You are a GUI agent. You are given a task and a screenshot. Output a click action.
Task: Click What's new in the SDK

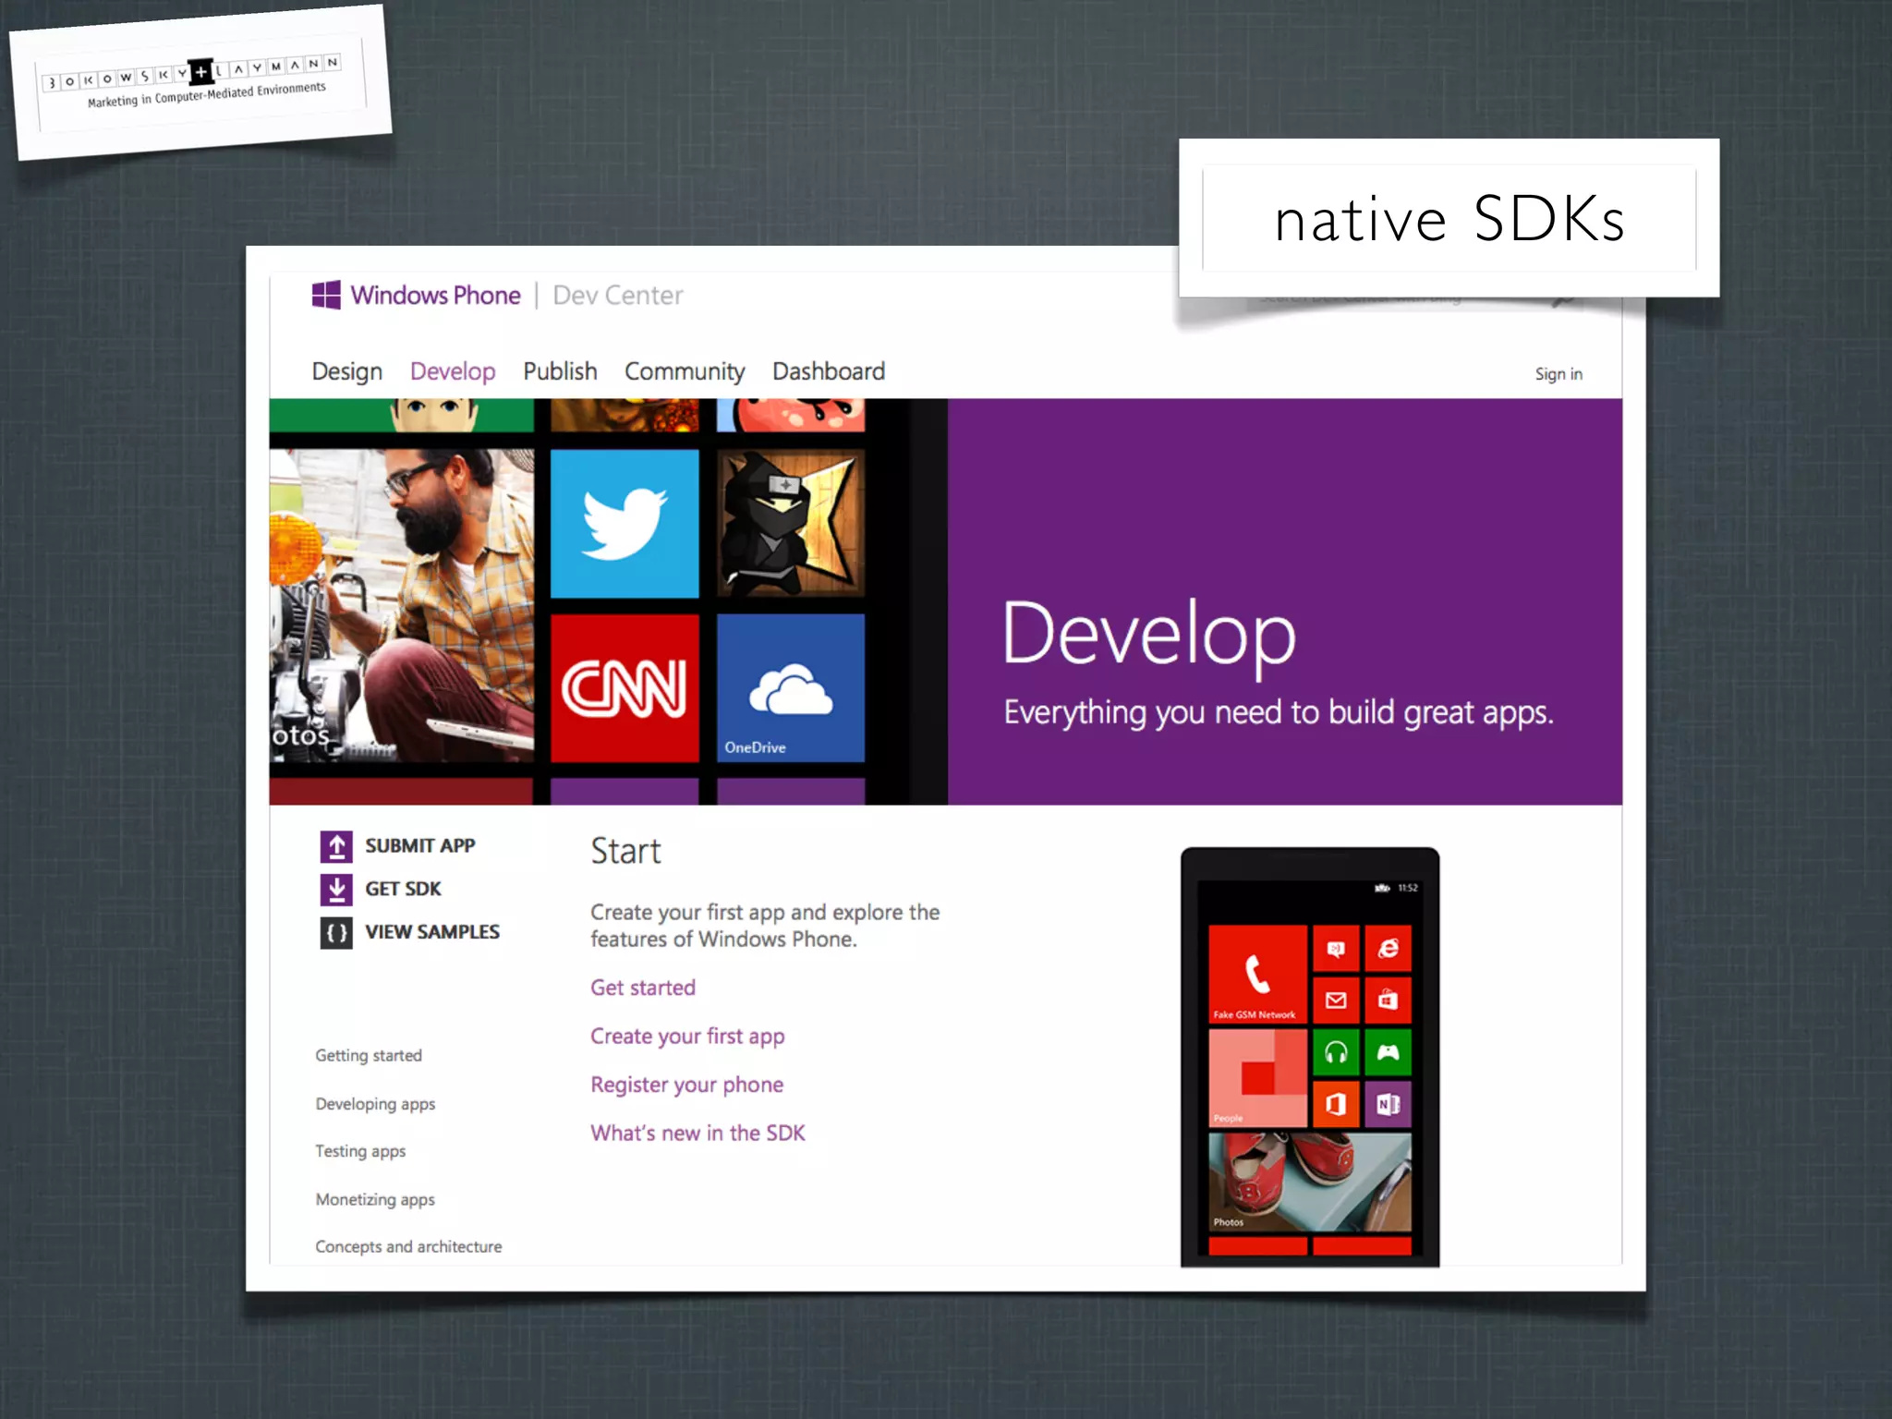(697, 1134)
